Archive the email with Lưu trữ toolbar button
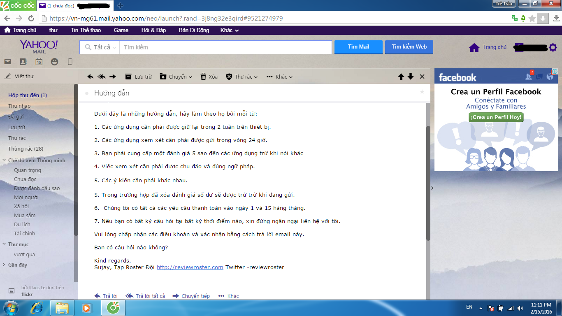This screenshot has height=316, width=562. 138,77
